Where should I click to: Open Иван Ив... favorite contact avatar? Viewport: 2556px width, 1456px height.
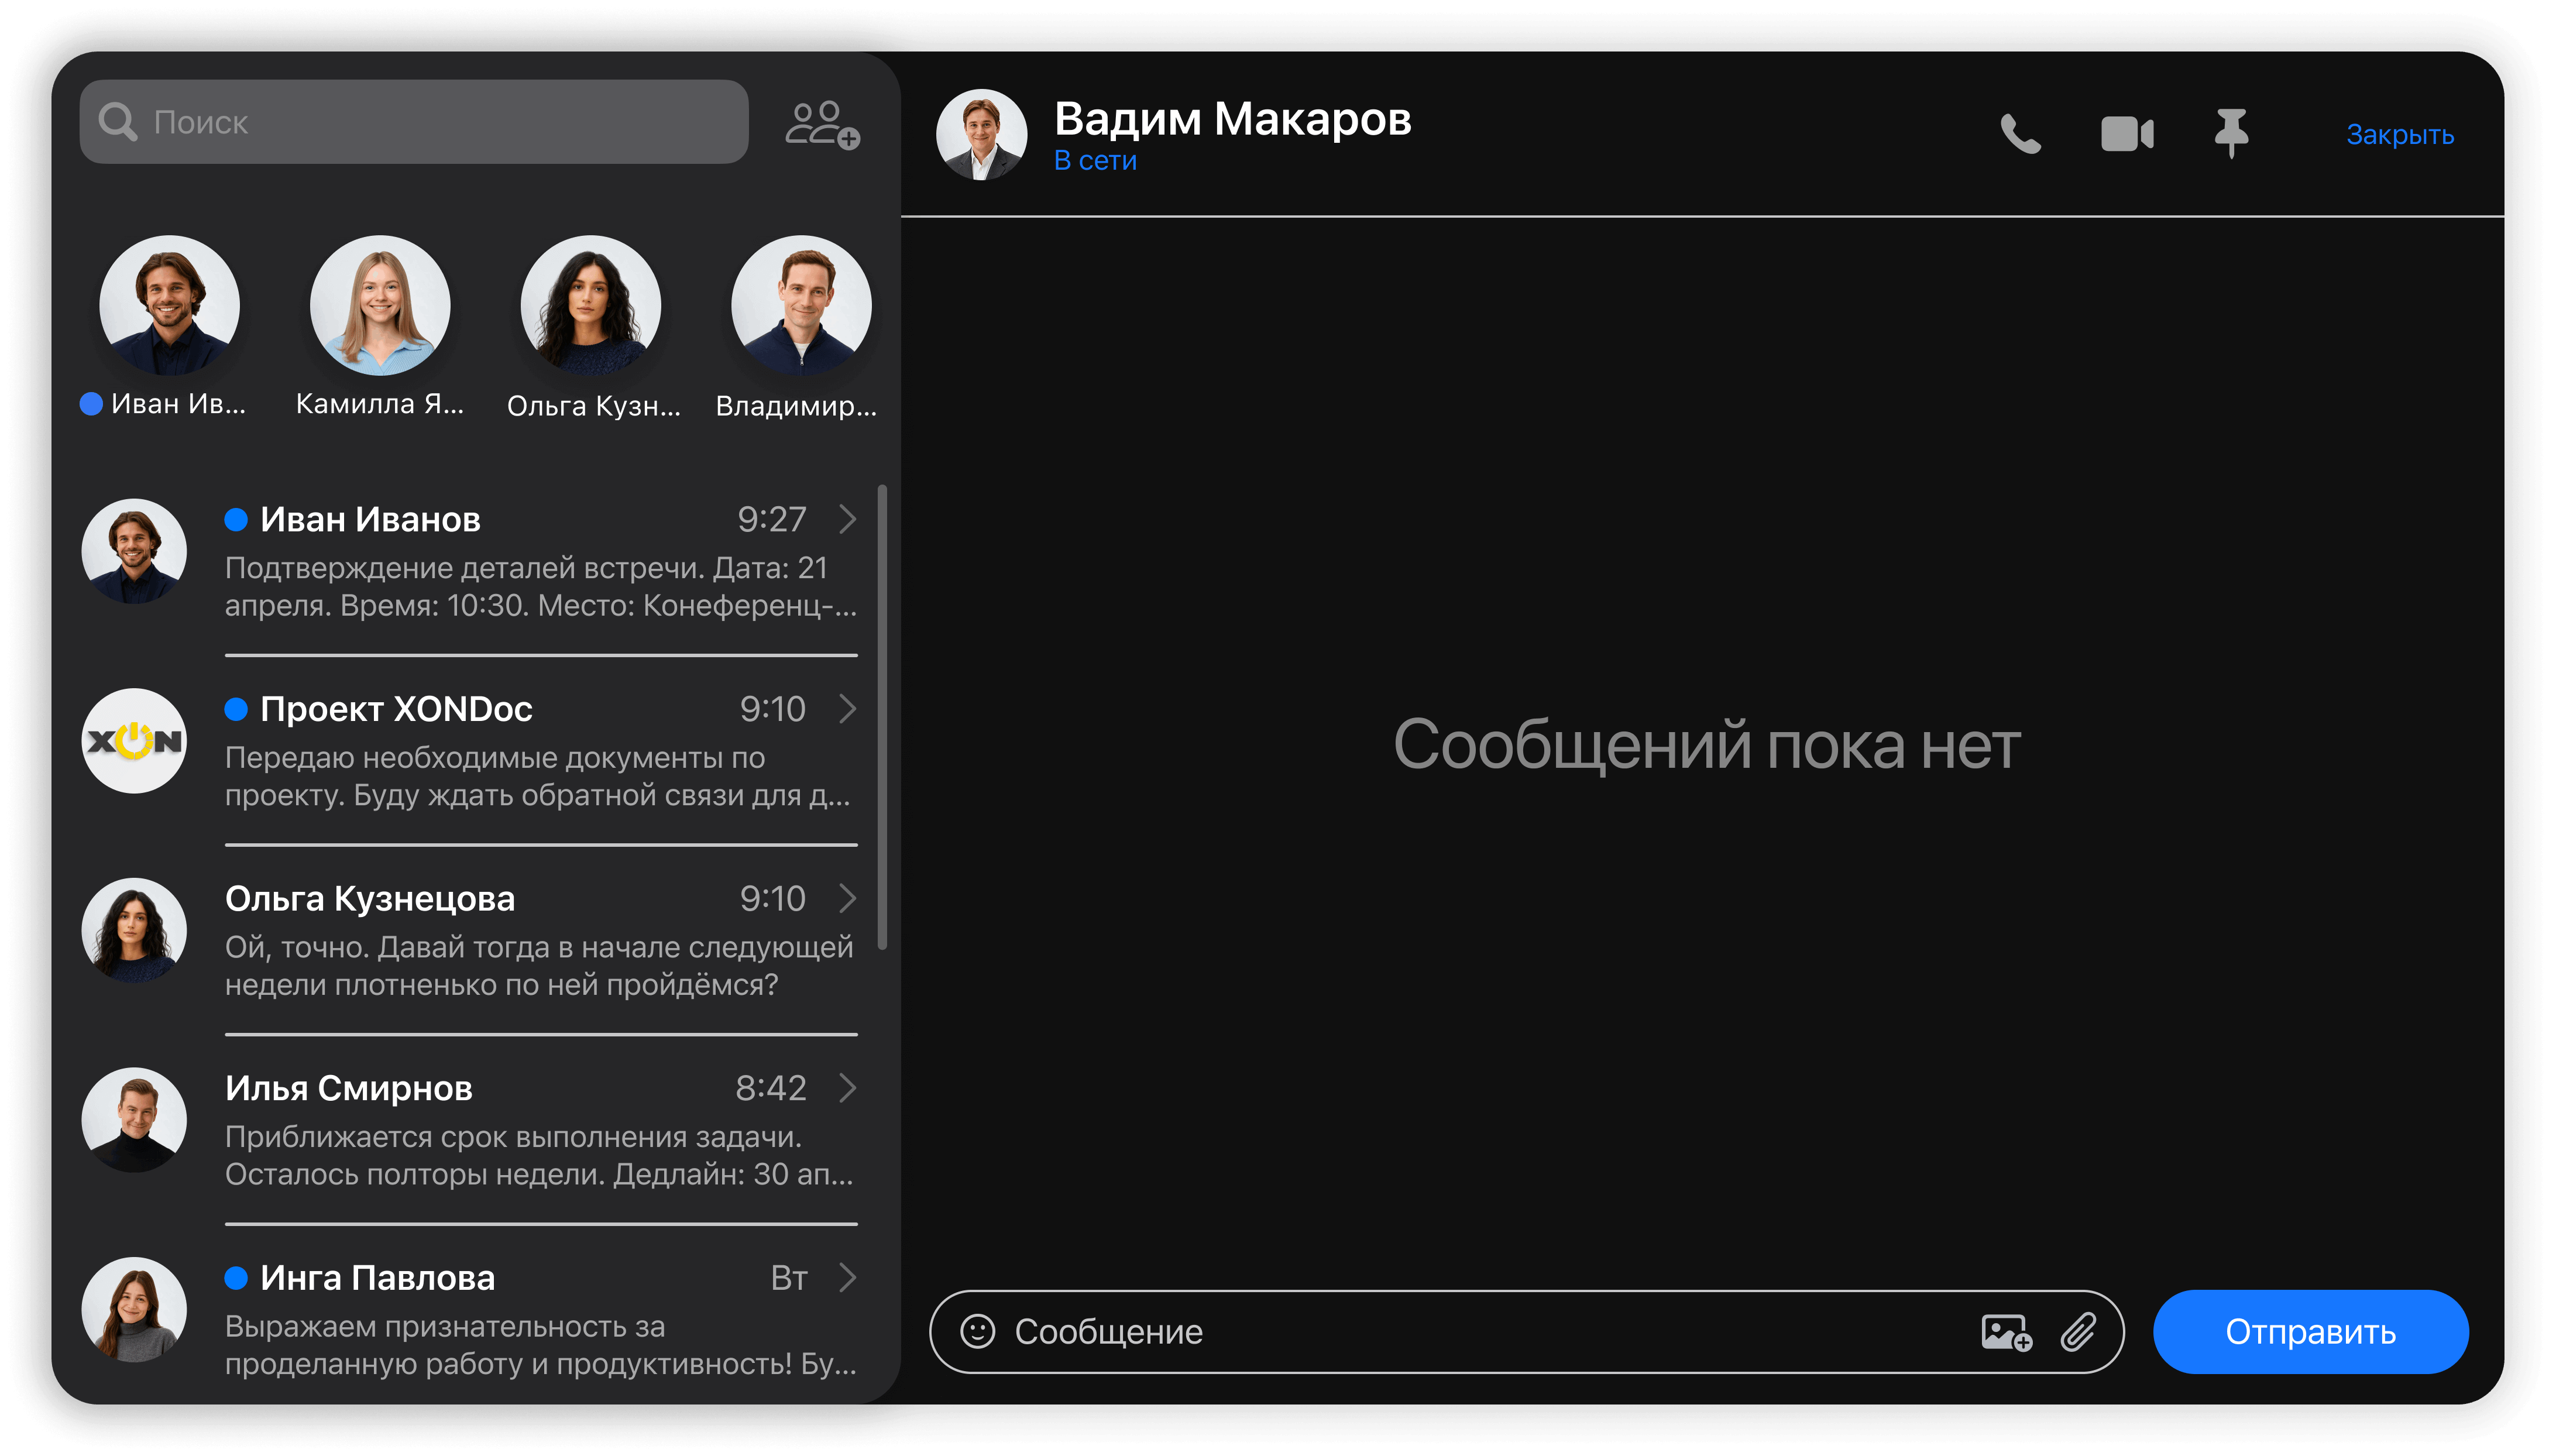pos(169,305)
